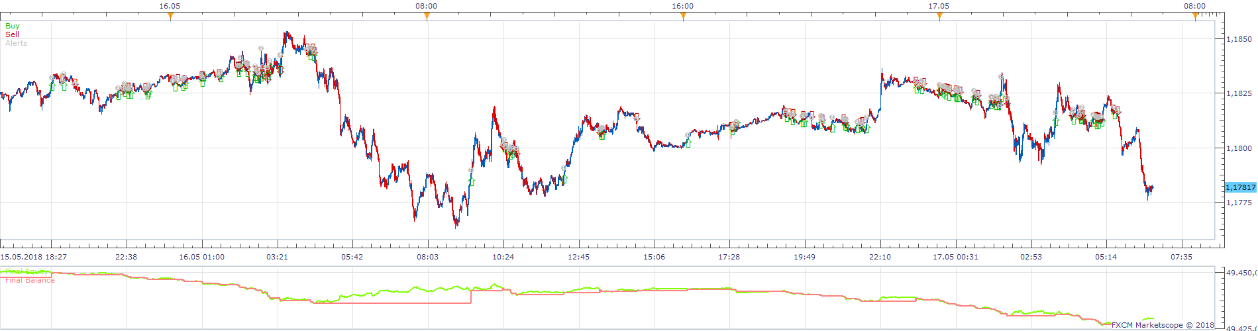Click the 1,1775 price axis label
This screenshot has width=1258, height=331.
pos(1239,203)
